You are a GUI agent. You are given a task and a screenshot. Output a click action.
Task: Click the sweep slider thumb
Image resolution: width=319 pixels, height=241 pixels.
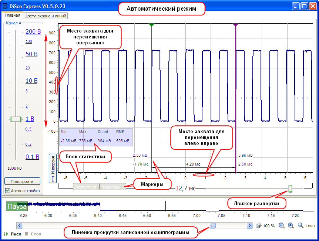(x=290, y=189)
